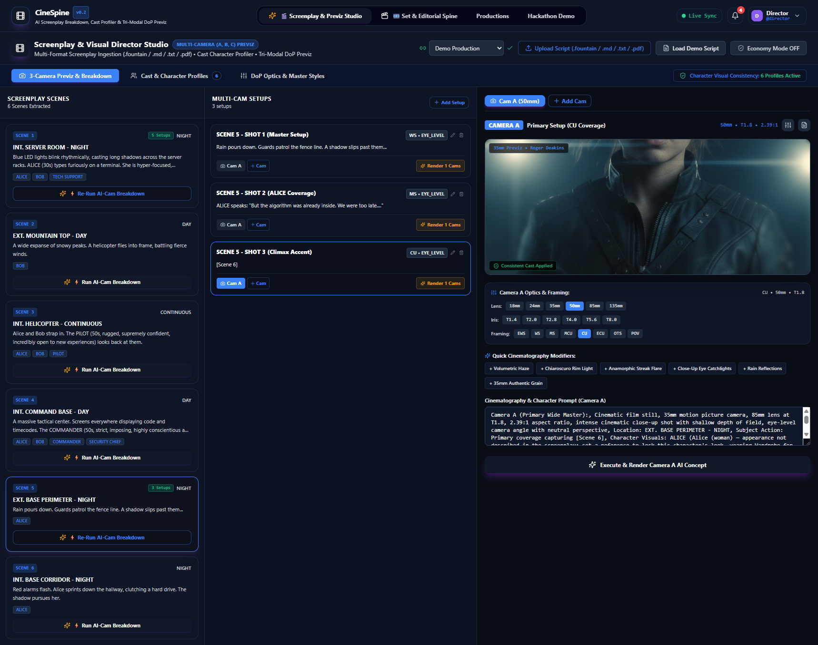Click the CineSpine film logo icon
This screenshot has width=818, height=645.
pyautogui.click(x=20, y=16)
